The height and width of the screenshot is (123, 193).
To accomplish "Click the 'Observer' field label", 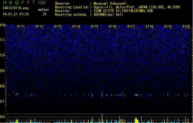I will tap(62, 3).
